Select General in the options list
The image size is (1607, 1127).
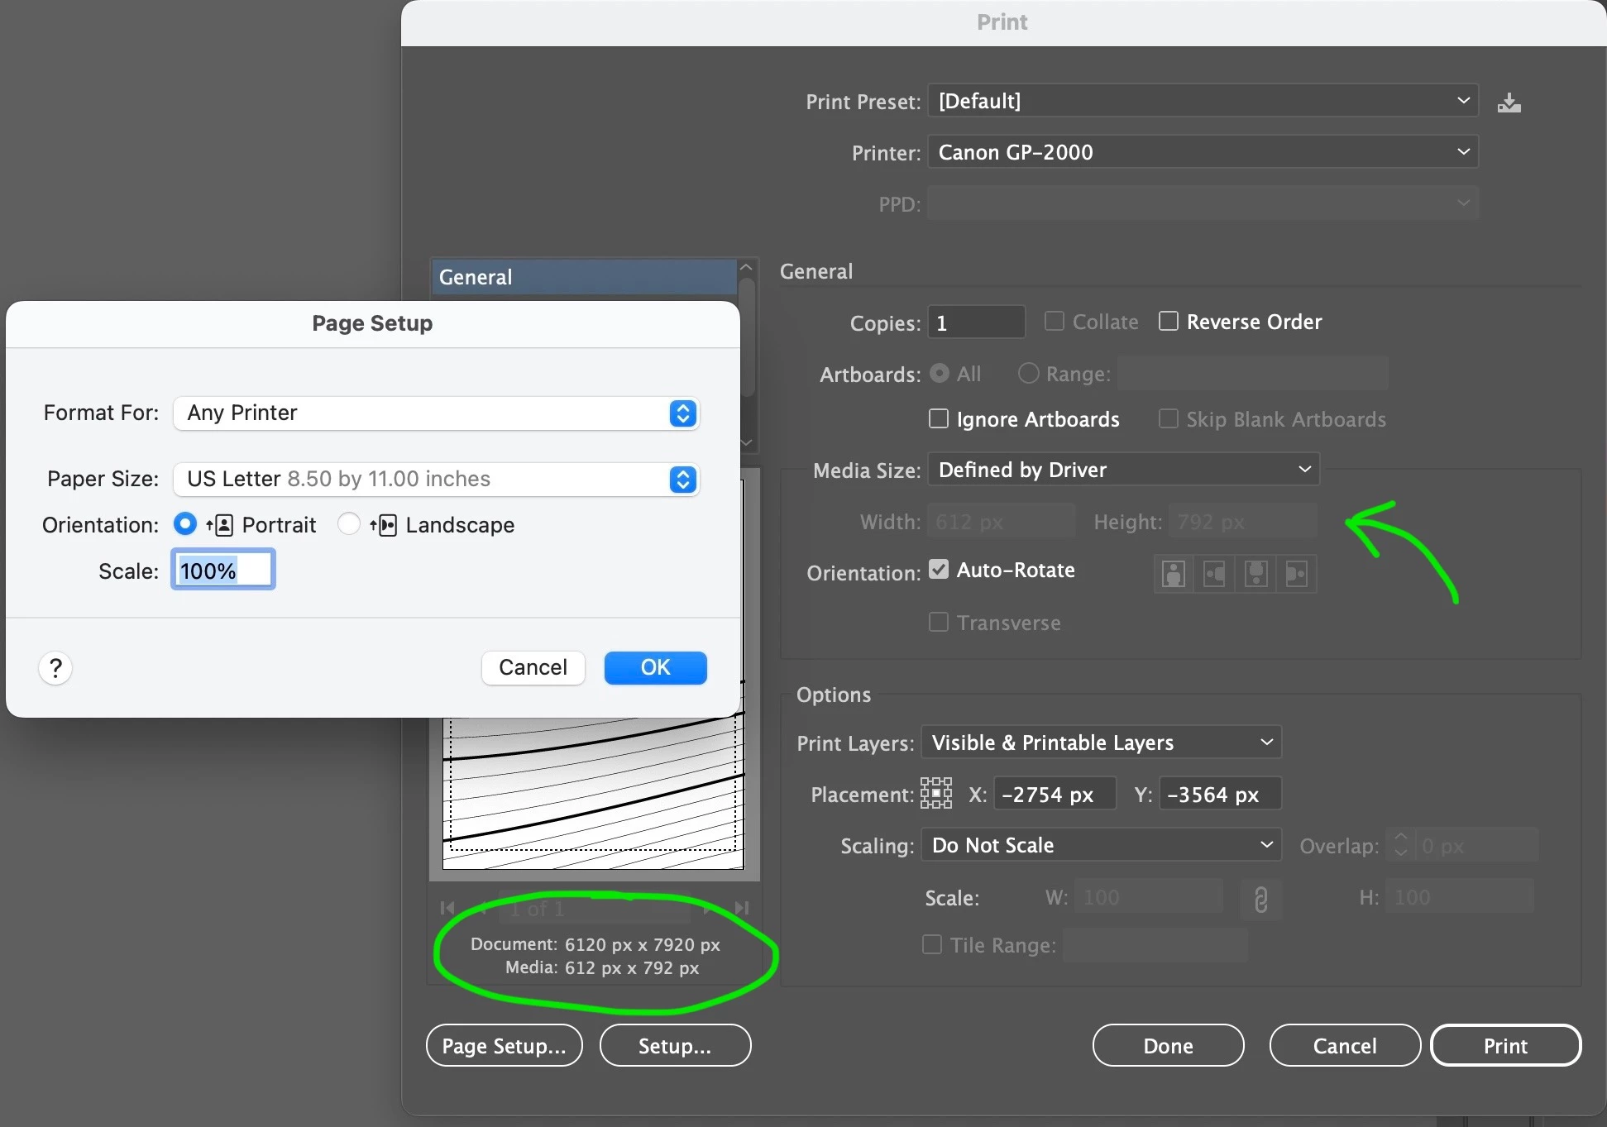(x=583, y=277)
